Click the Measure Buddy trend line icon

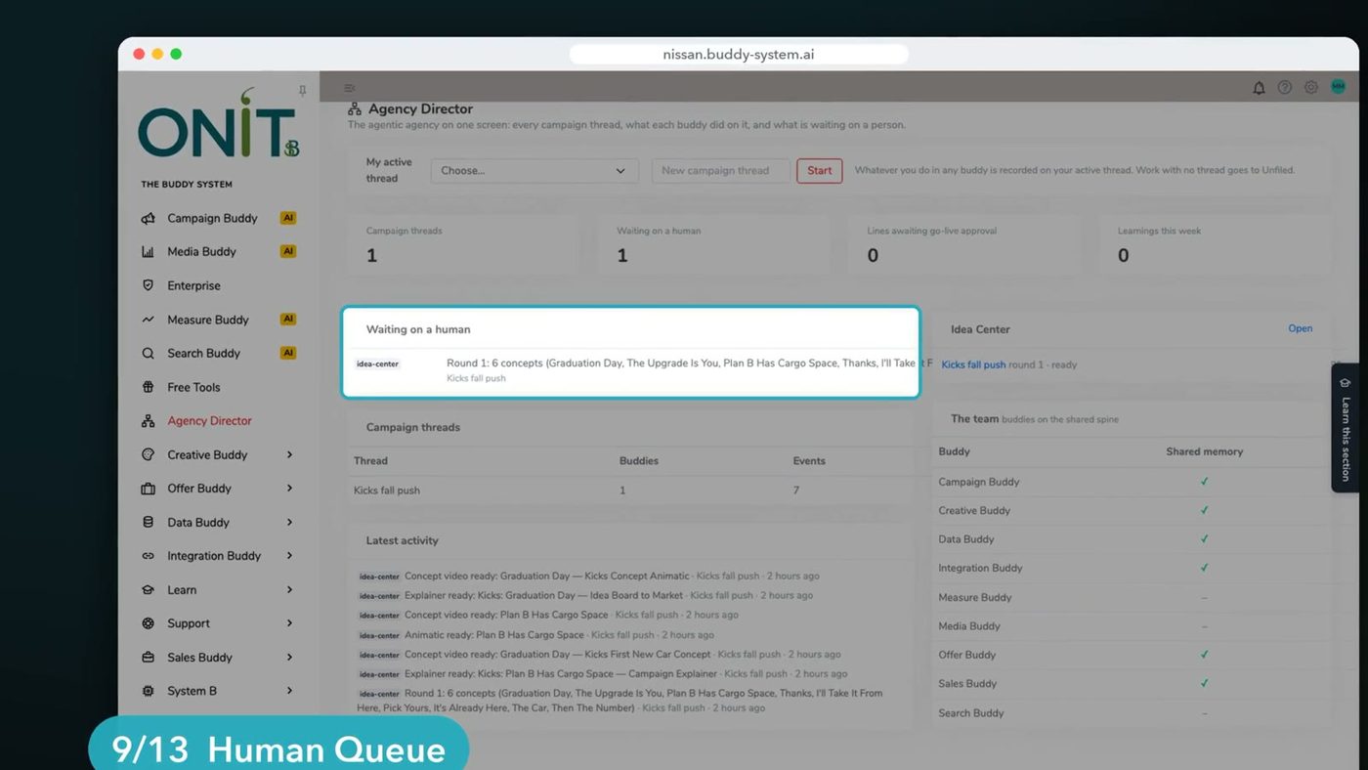[148, 320]
